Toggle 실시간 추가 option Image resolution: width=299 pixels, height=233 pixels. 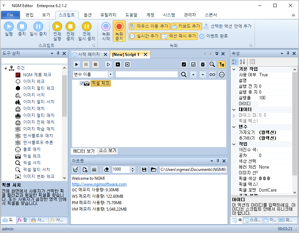point(144,36)
